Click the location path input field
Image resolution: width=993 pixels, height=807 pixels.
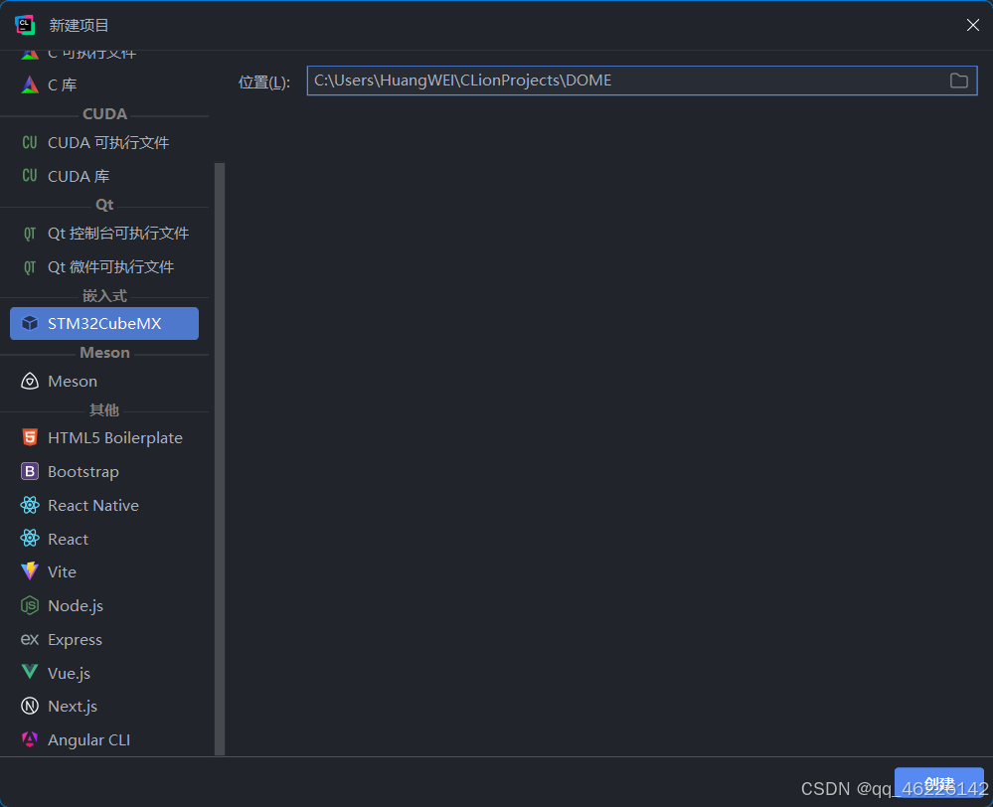tap(642, 81)
